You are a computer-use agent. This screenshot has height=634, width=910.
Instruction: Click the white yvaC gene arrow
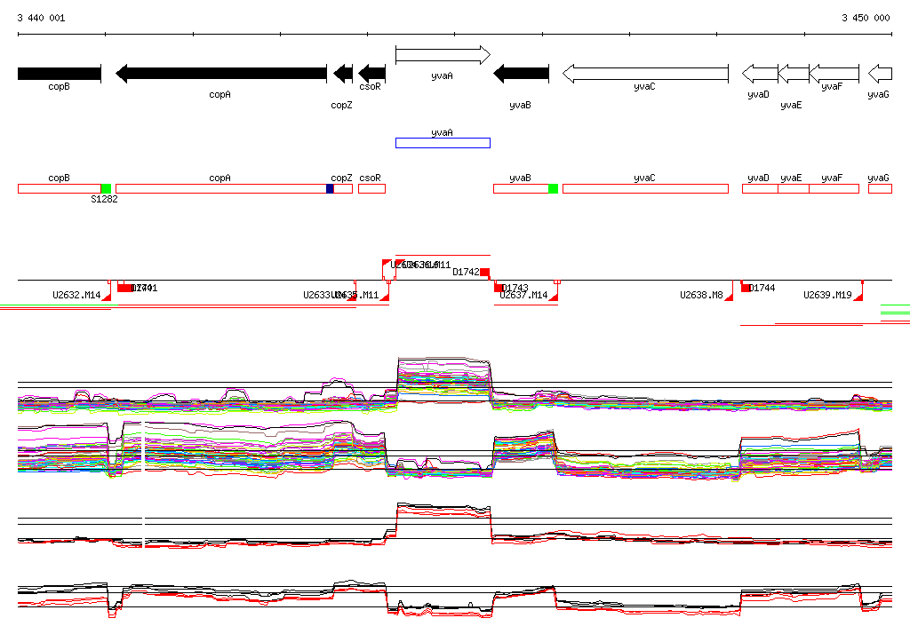coord(645,74)
